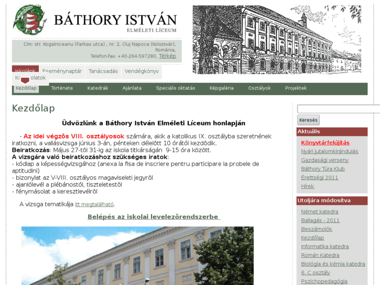Open the Térkép map link
This screenshot has width=380, height=285.
[167, 56]
